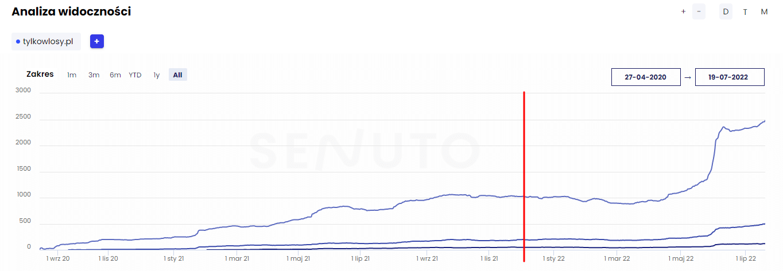Open the start date field 27-04-2020
The image size is (783, 271).
coord(646,77)
